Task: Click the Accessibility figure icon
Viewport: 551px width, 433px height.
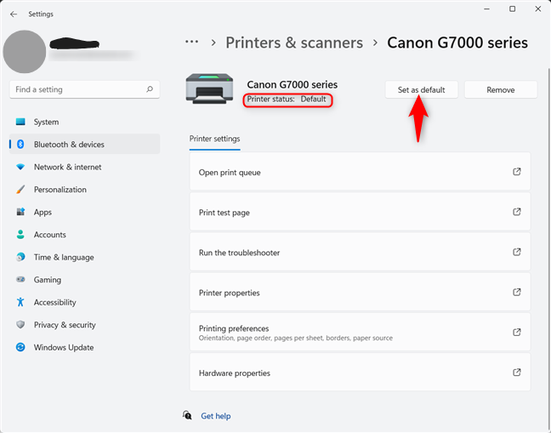Action: (x=20, y=302)
